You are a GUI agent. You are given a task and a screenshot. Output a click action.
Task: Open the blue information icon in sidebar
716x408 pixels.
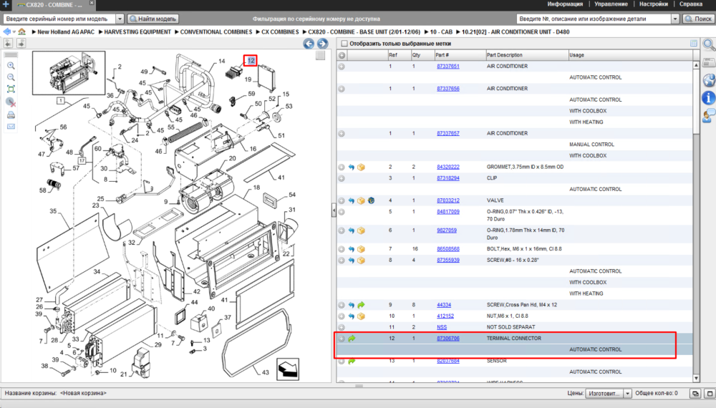click(x=709, y=97)
